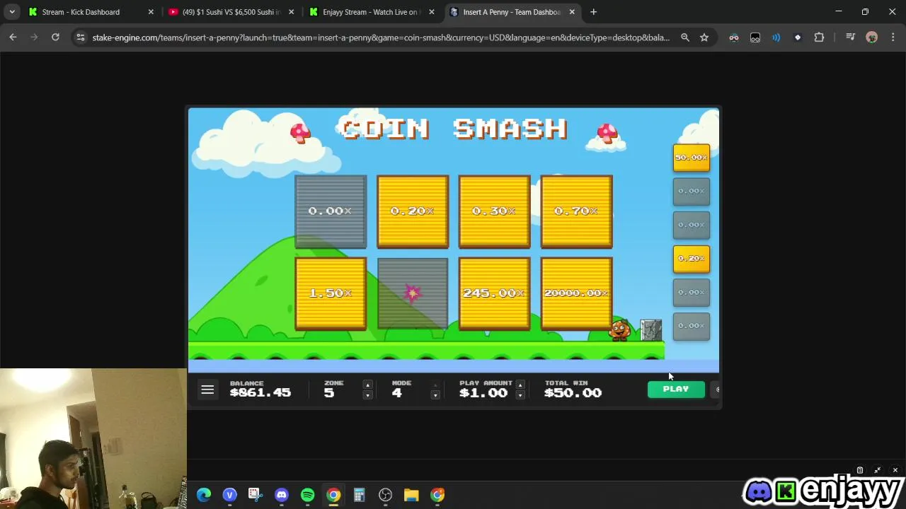The width and height of the screenshot is (906, 509).
Task: Click the TOTAL WIN $50.00 readout
Action: tap(573, 389)
